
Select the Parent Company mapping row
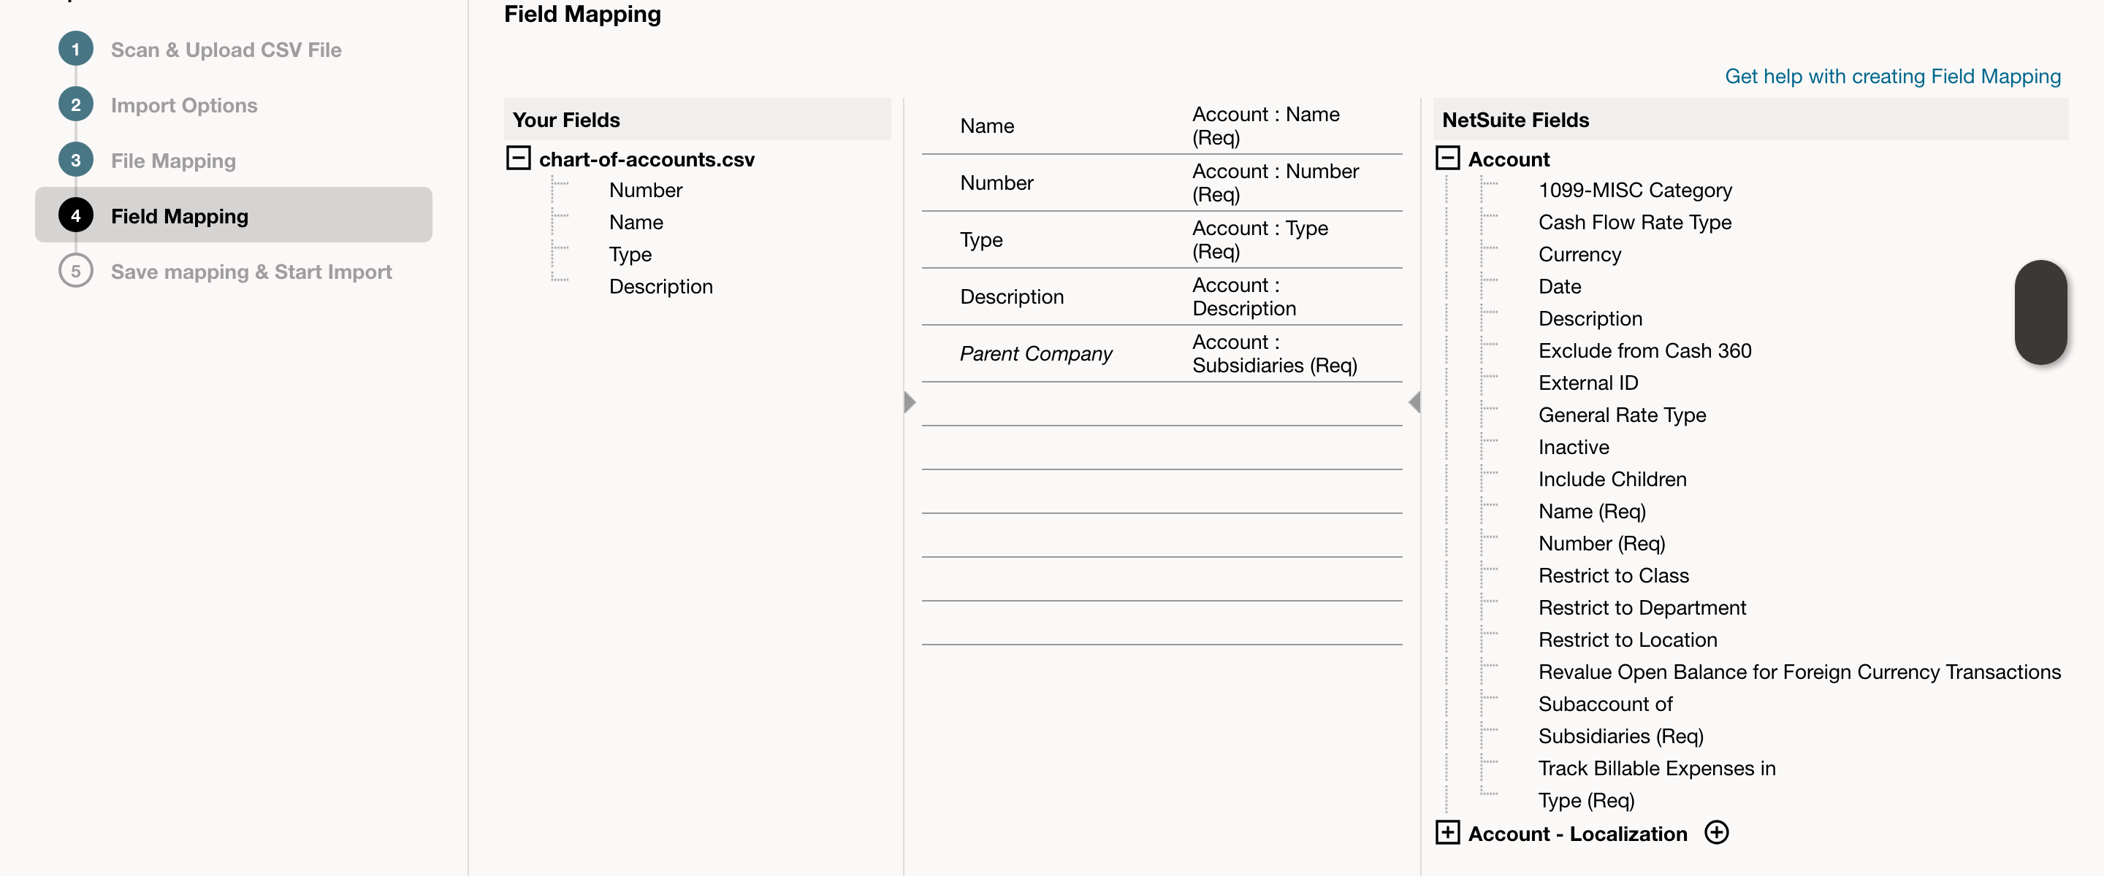click(1162, 353)
